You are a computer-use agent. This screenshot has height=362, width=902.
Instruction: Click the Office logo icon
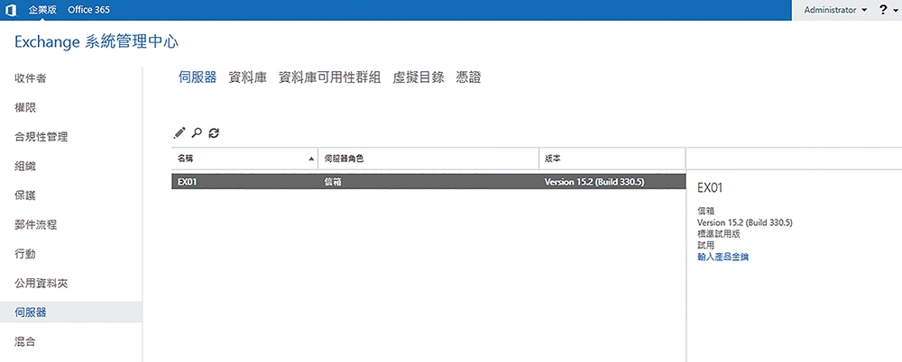click(x=11, y=10)
